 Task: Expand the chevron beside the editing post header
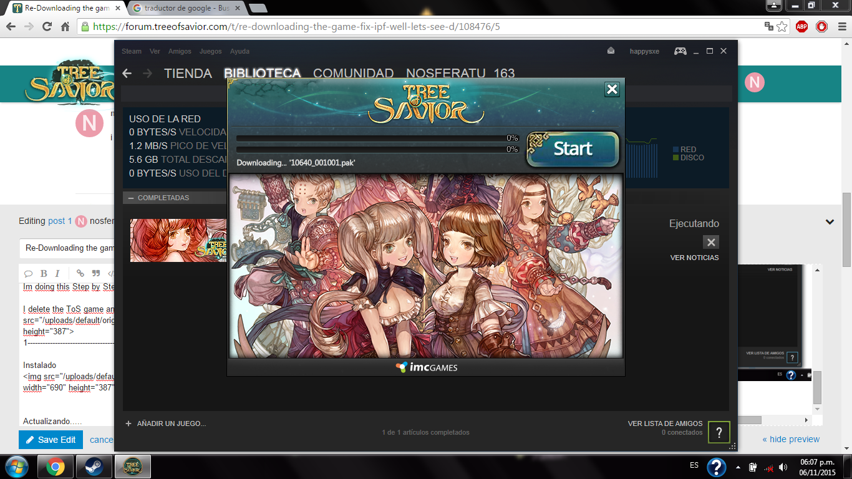coord(830,221)
